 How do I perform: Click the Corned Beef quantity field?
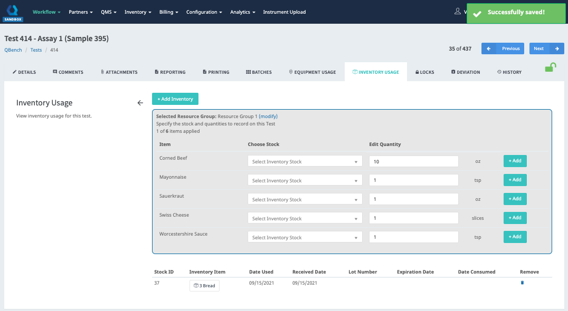(x=413, y=162)
